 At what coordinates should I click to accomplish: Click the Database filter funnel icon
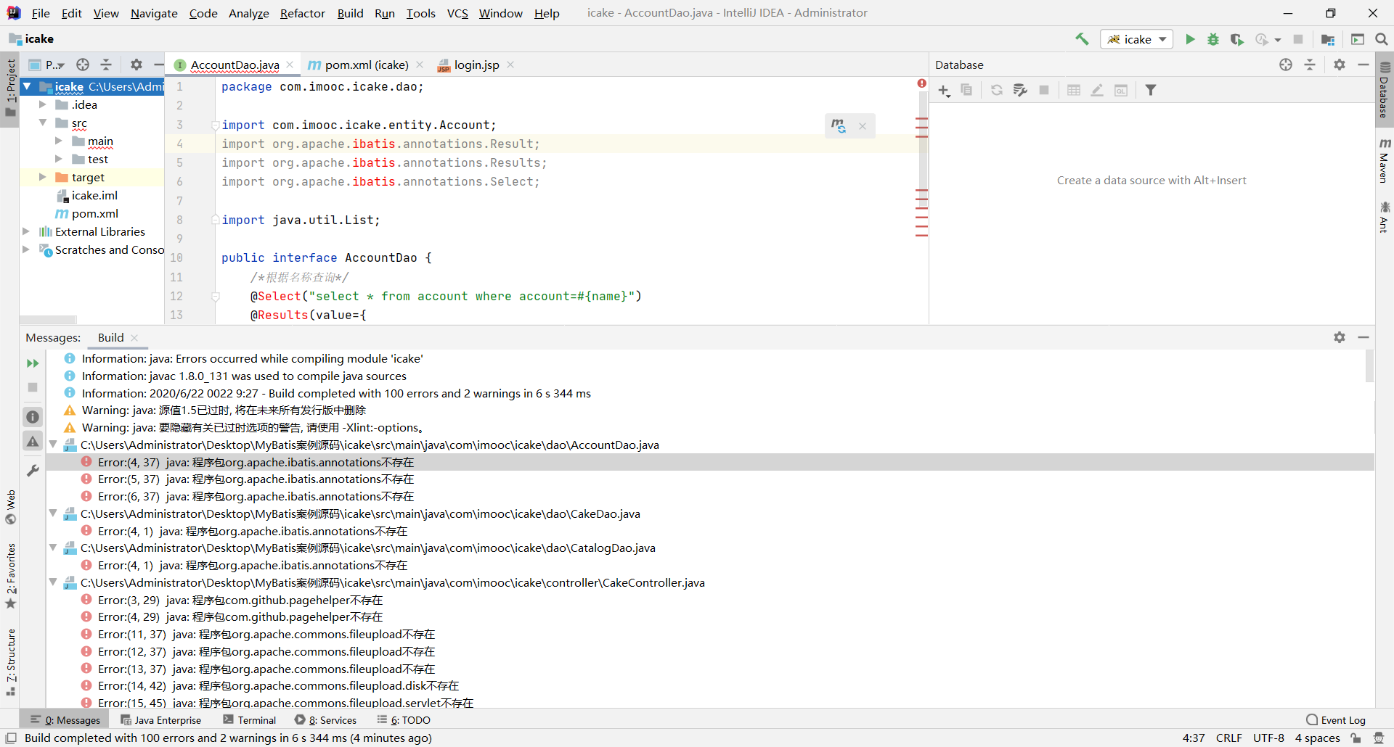click(x=1151, y=90)
